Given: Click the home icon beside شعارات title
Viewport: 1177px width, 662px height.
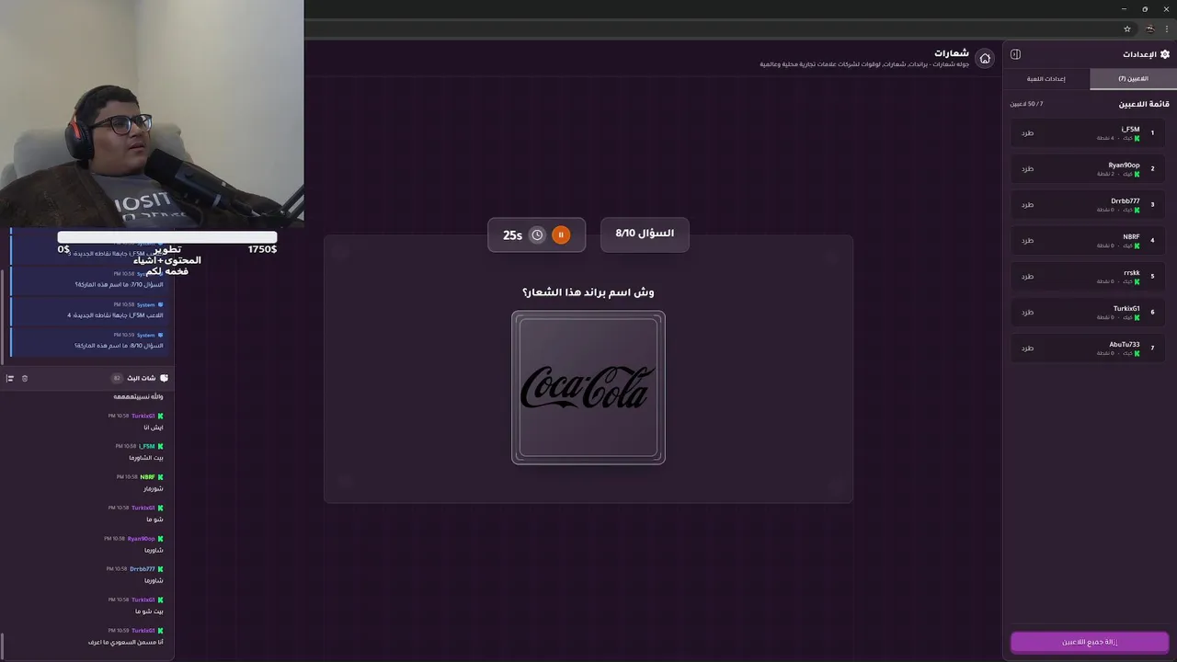Looking at the screenshot, I should click(x=985, y=58).
